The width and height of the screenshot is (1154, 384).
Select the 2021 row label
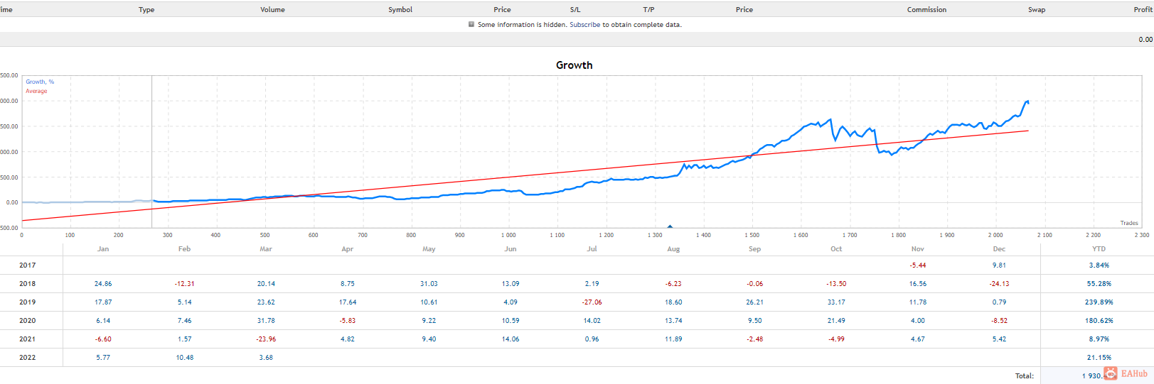tap(28, 339)
